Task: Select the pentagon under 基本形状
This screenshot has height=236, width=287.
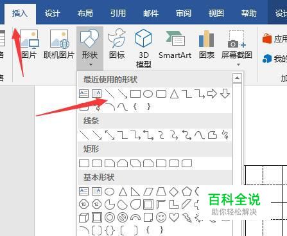Action: point(187,192)
